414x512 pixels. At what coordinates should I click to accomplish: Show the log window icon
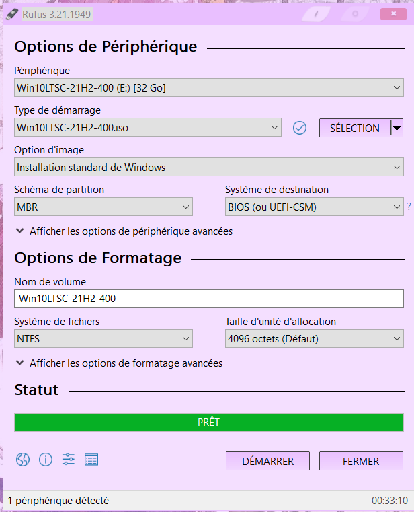tap(91, 460)
